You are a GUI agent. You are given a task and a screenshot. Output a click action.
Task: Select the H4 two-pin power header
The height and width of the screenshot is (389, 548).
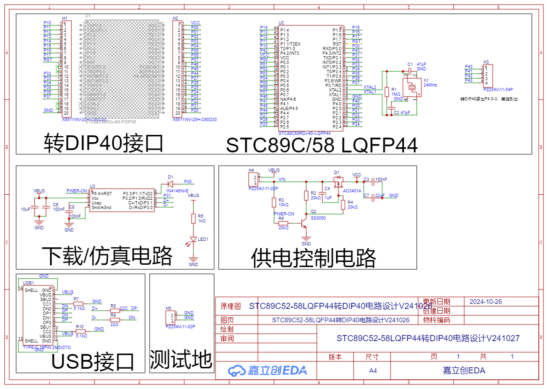253,180
